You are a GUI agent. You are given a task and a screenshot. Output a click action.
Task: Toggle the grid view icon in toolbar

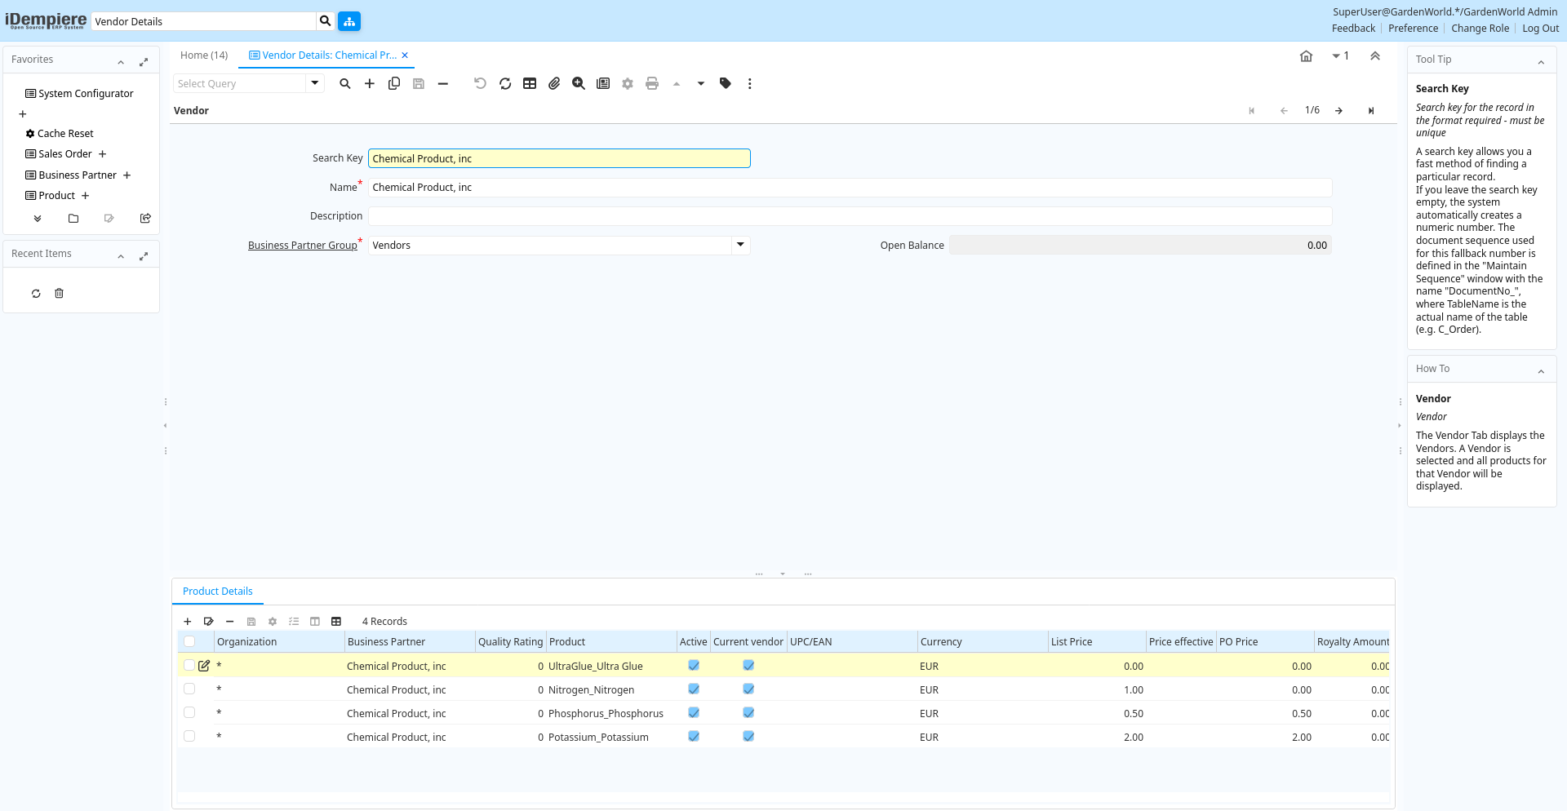click(x=530, y=83)
